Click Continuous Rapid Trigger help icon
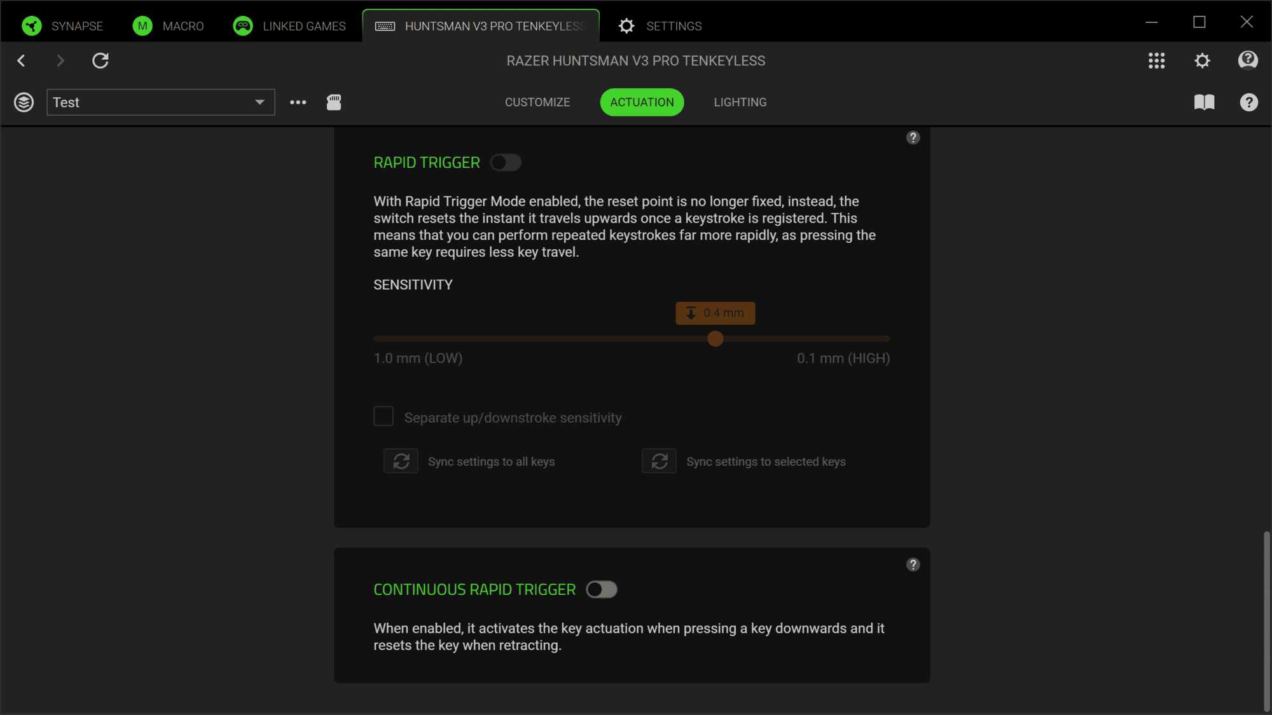1272x715 pixels. [913, 565]
